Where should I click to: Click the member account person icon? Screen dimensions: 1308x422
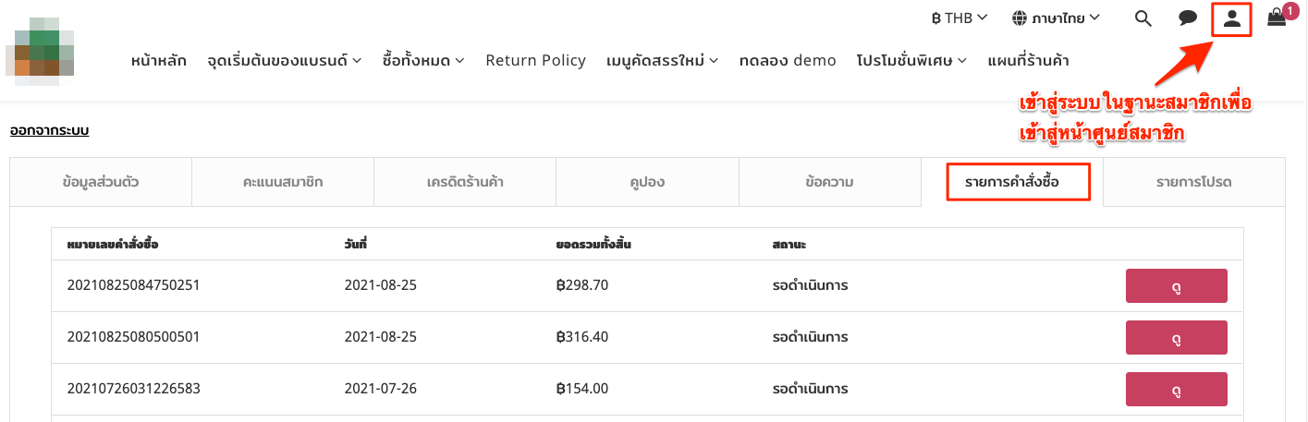pyautogui.click(x=1232, y=18)
